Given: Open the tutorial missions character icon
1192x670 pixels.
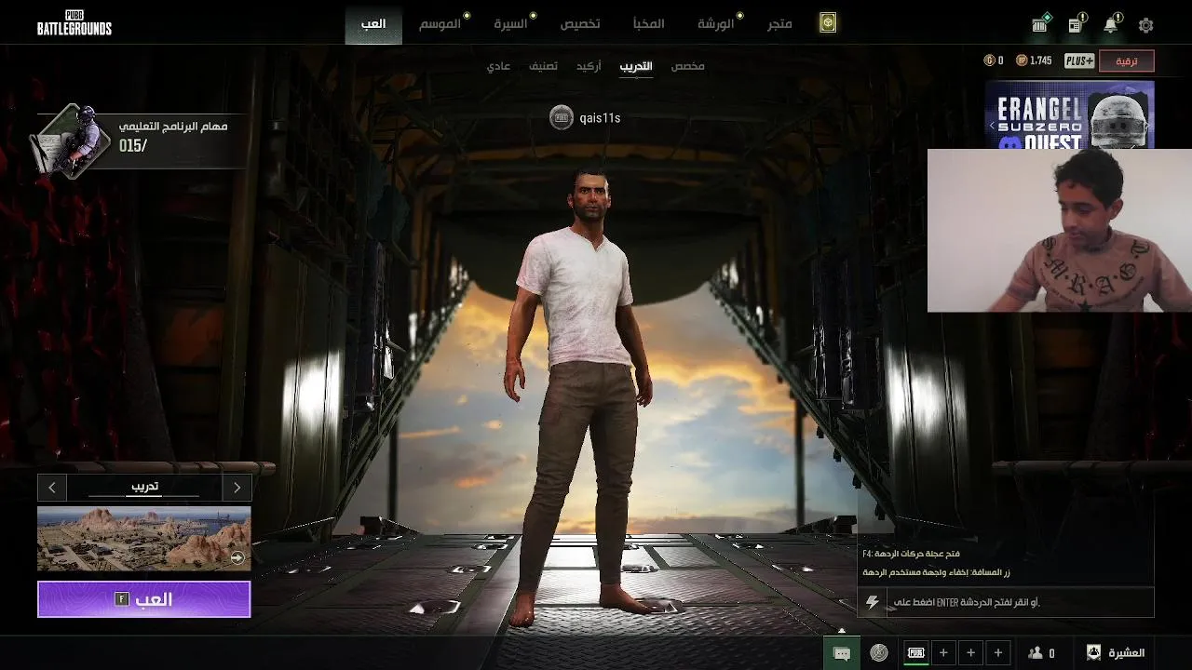Looking at the screenshot, I should click(x=70, y=140).
